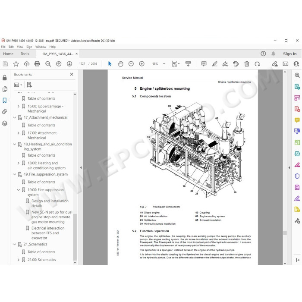This screenshot has width=302, height=302.
Task: Open the View menu
Action: tap(20, 47)
